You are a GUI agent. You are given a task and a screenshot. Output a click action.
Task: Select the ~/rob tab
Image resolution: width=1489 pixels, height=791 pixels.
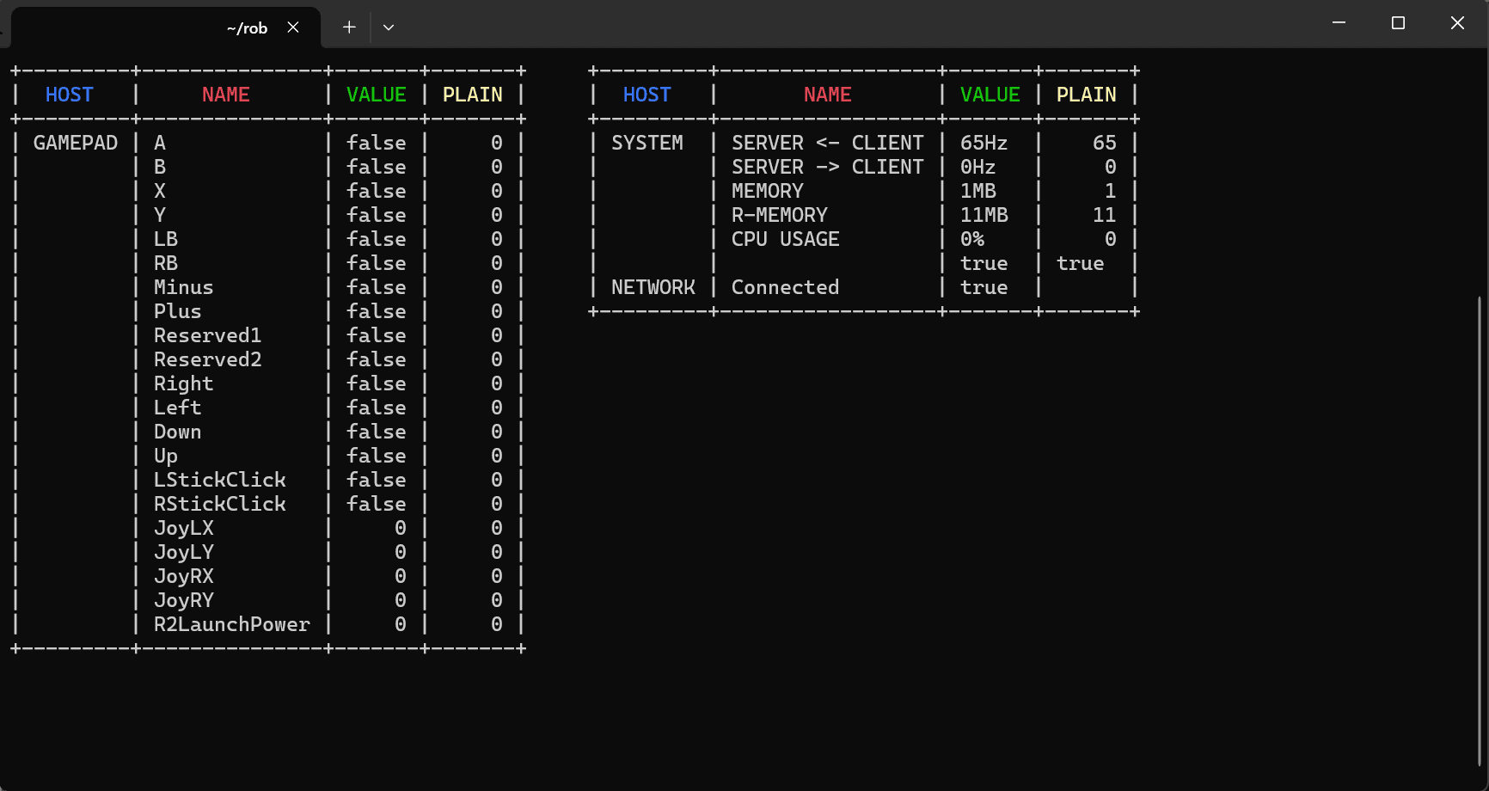pyautogui.click(x=165, y=28)
